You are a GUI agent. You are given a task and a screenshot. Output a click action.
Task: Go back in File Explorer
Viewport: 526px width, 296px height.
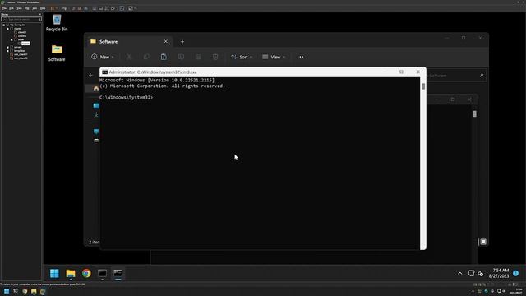click(91, 76)
